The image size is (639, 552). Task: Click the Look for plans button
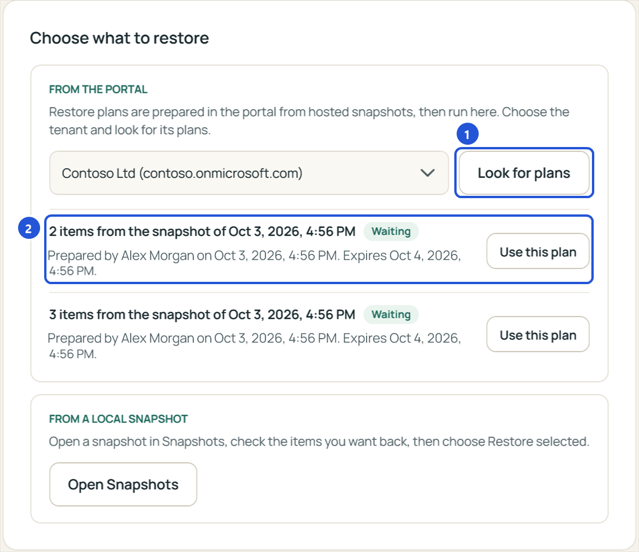pyautogui.click(x=524, y=173)
